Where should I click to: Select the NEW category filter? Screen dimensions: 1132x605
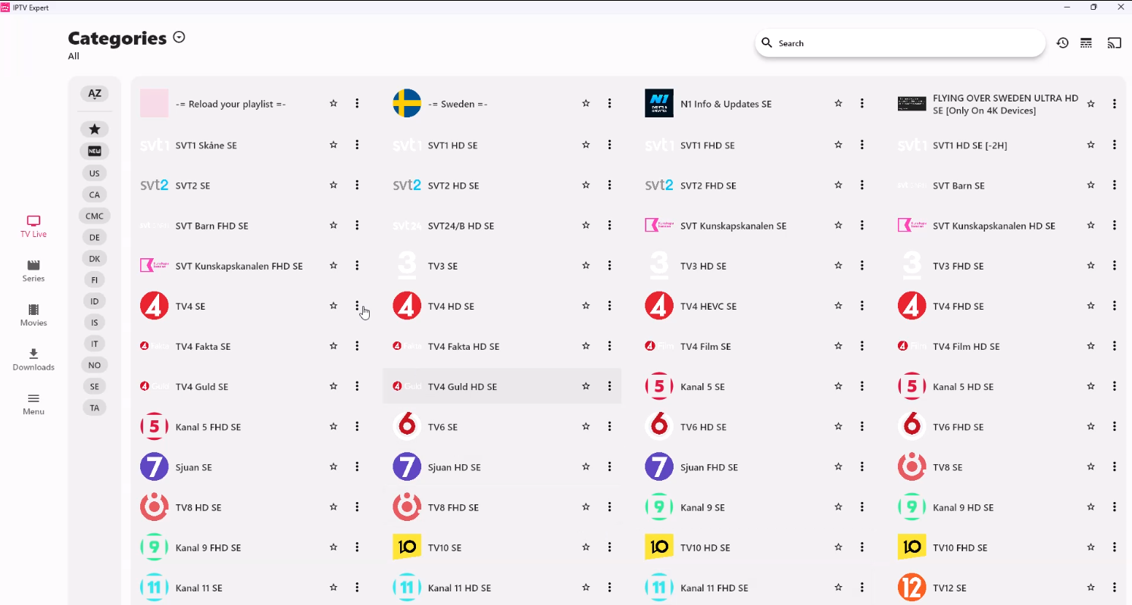95,151
